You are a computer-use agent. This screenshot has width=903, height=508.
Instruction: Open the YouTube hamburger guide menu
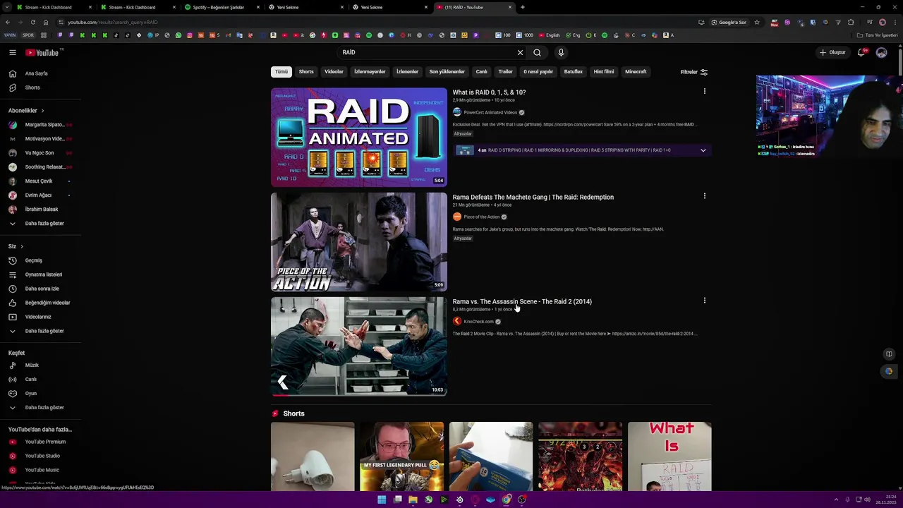click(x=13, y=52)
